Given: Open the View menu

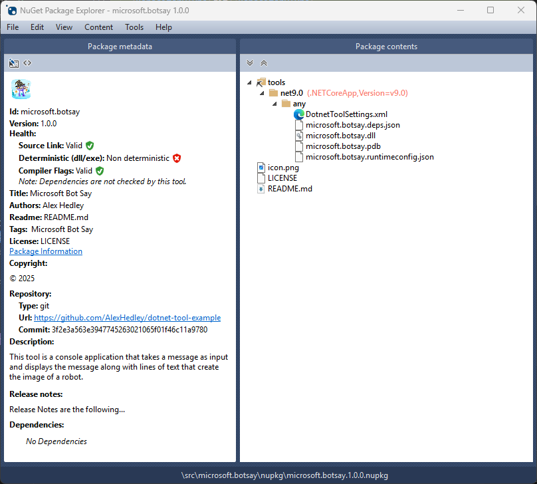Looking at the screenshot, I should click(64, 27).
